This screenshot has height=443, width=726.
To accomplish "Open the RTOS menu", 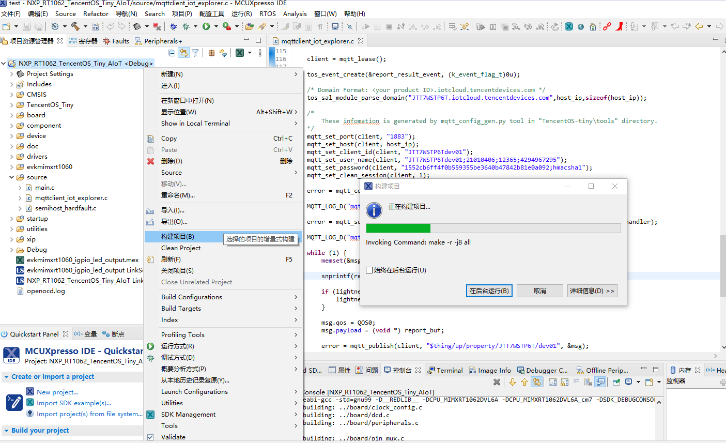I will 268,14.
